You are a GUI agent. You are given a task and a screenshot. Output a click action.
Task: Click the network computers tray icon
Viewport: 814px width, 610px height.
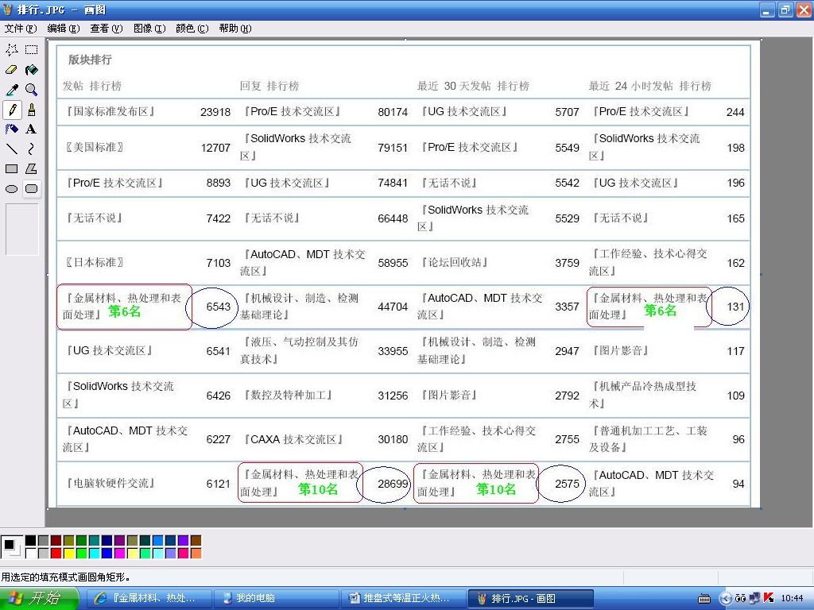coord(755,598)
